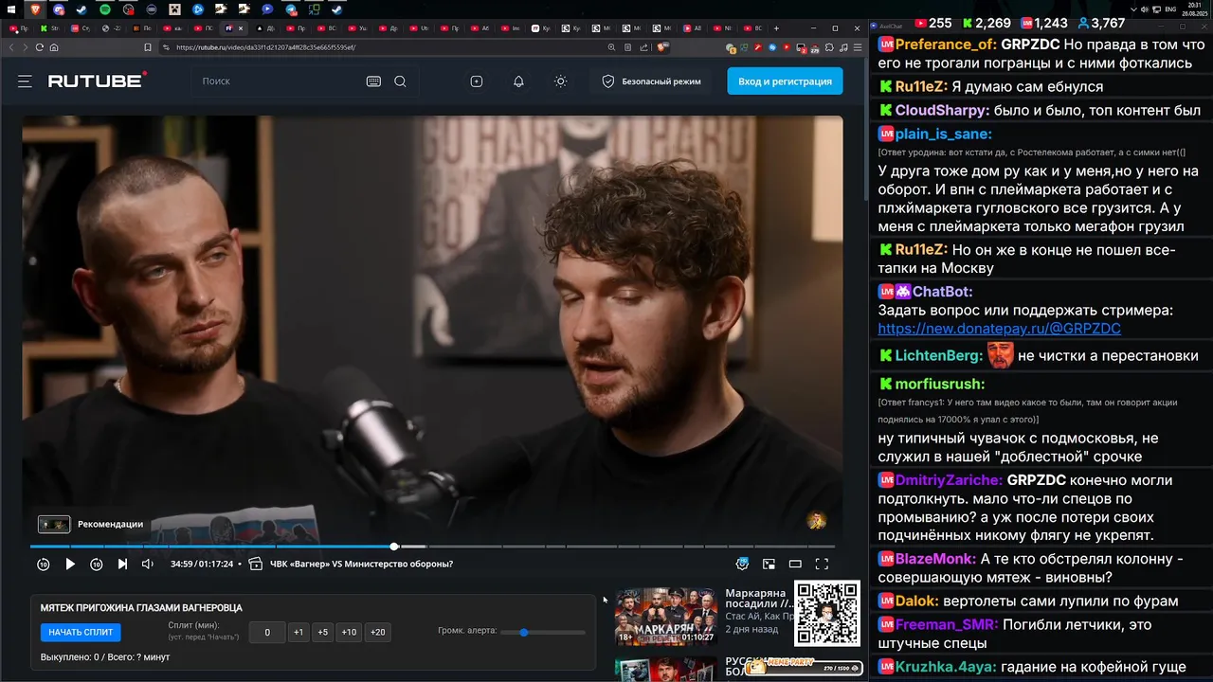Image resolution: width=1213 pixels, height=682 pixels.
Task: Seek on the video progress bar
Action: (x=432, y=547)
